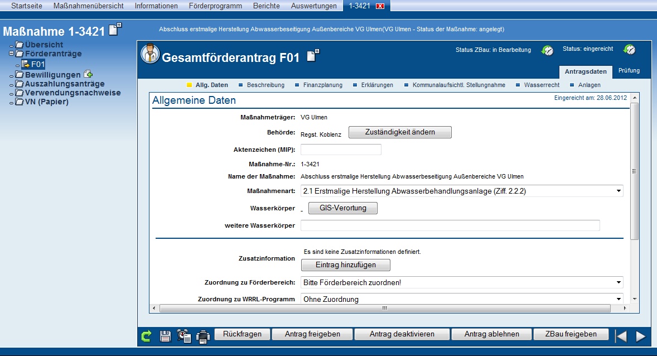Switch to the Prüfung tab
Screen dimensions: 657x356
629,70
